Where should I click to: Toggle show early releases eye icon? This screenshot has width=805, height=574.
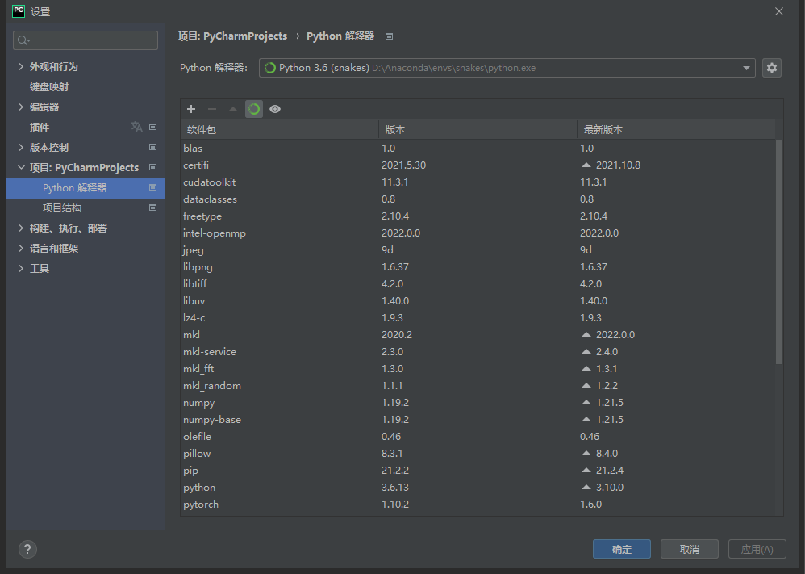(275, 109)
